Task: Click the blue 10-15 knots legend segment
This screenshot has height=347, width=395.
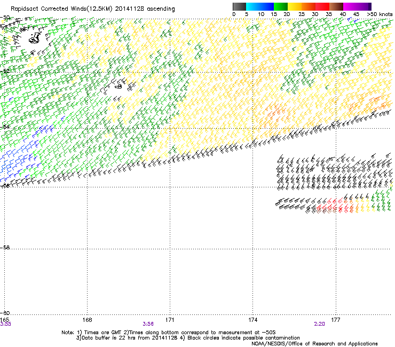Action: [x=267, y=6]
